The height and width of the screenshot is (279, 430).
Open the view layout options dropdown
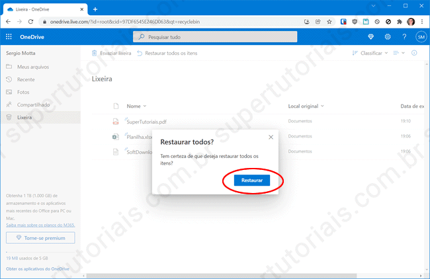399,53
